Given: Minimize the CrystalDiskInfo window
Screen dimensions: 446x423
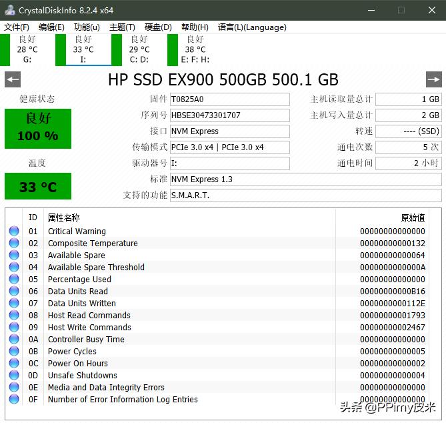Looking at the screenshot, I should pos(371,10).
